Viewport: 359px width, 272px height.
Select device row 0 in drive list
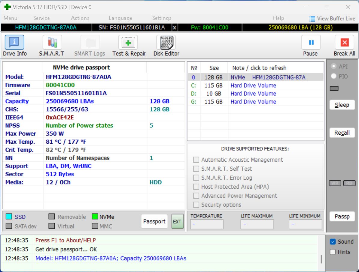[x=255, y=77]
